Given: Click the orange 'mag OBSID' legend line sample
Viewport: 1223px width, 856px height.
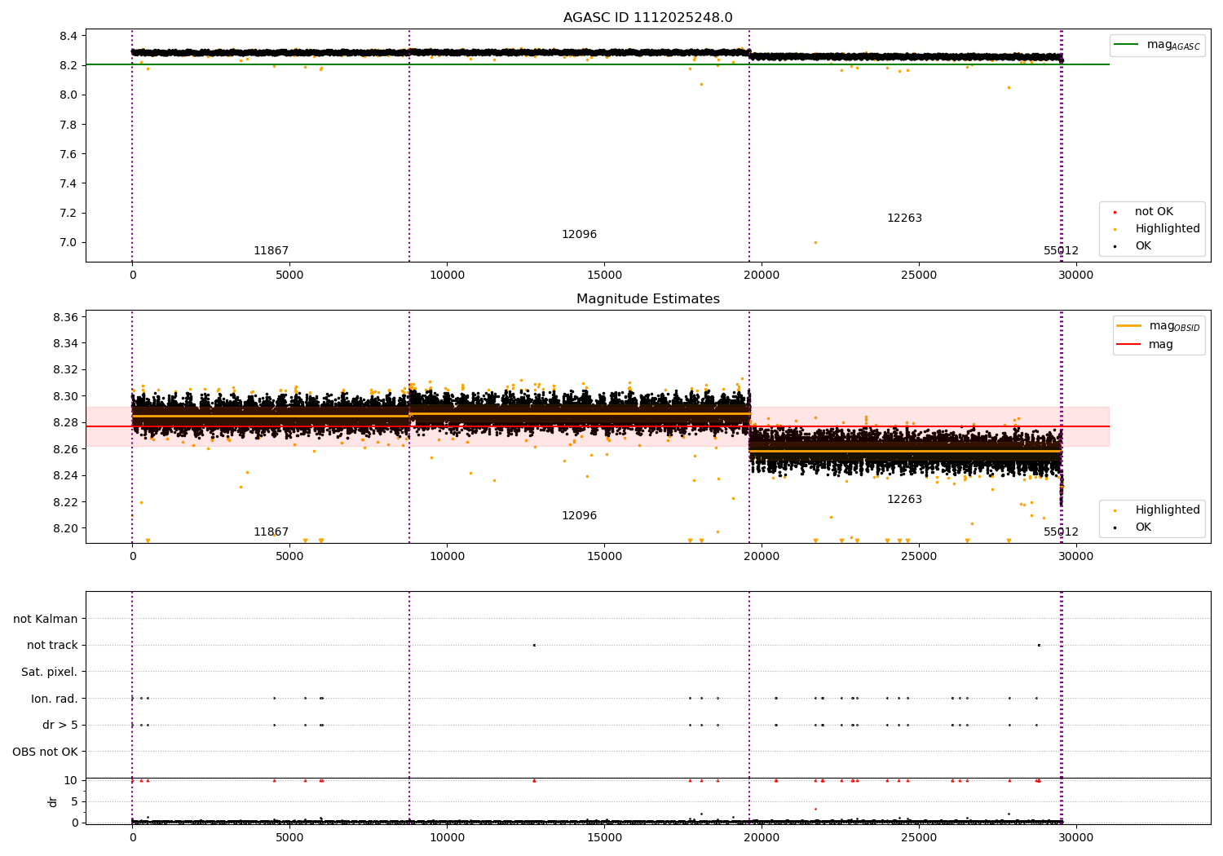Looking at the screenshot, I should (1129, 326).
